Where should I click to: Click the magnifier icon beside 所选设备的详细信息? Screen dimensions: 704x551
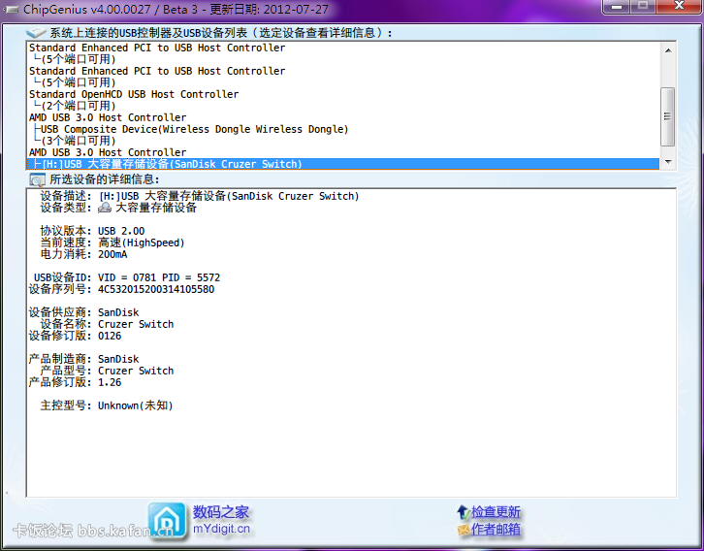pyautogui.click(x=37, y=179)
